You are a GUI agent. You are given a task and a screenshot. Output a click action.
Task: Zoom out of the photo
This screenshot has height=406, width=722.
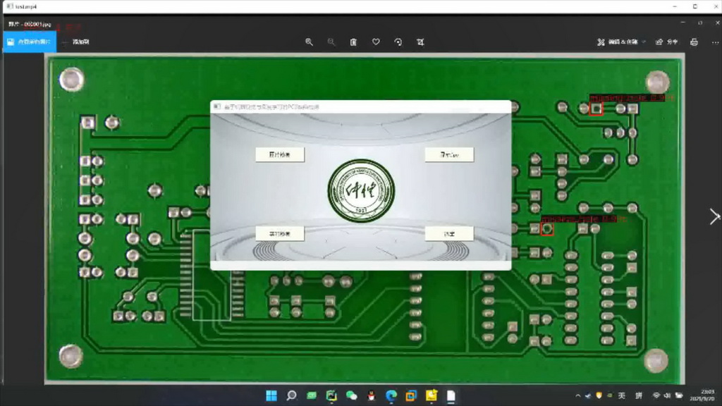coord(331,42)
